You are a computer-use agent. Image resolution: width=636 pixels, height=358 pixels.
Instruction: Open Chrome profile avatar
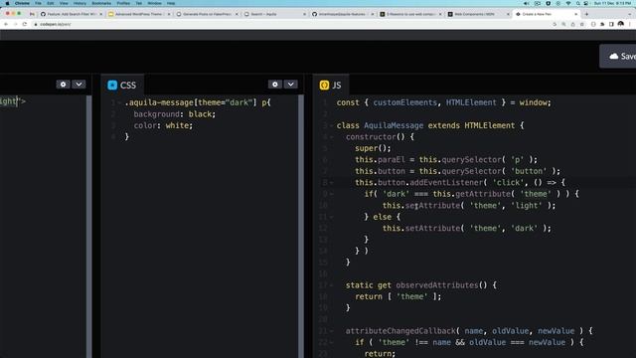tap(620, 24)
